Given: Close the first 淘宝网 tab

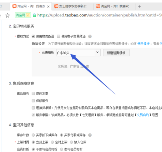Looking at the screenshot, I should coord(48,6).
